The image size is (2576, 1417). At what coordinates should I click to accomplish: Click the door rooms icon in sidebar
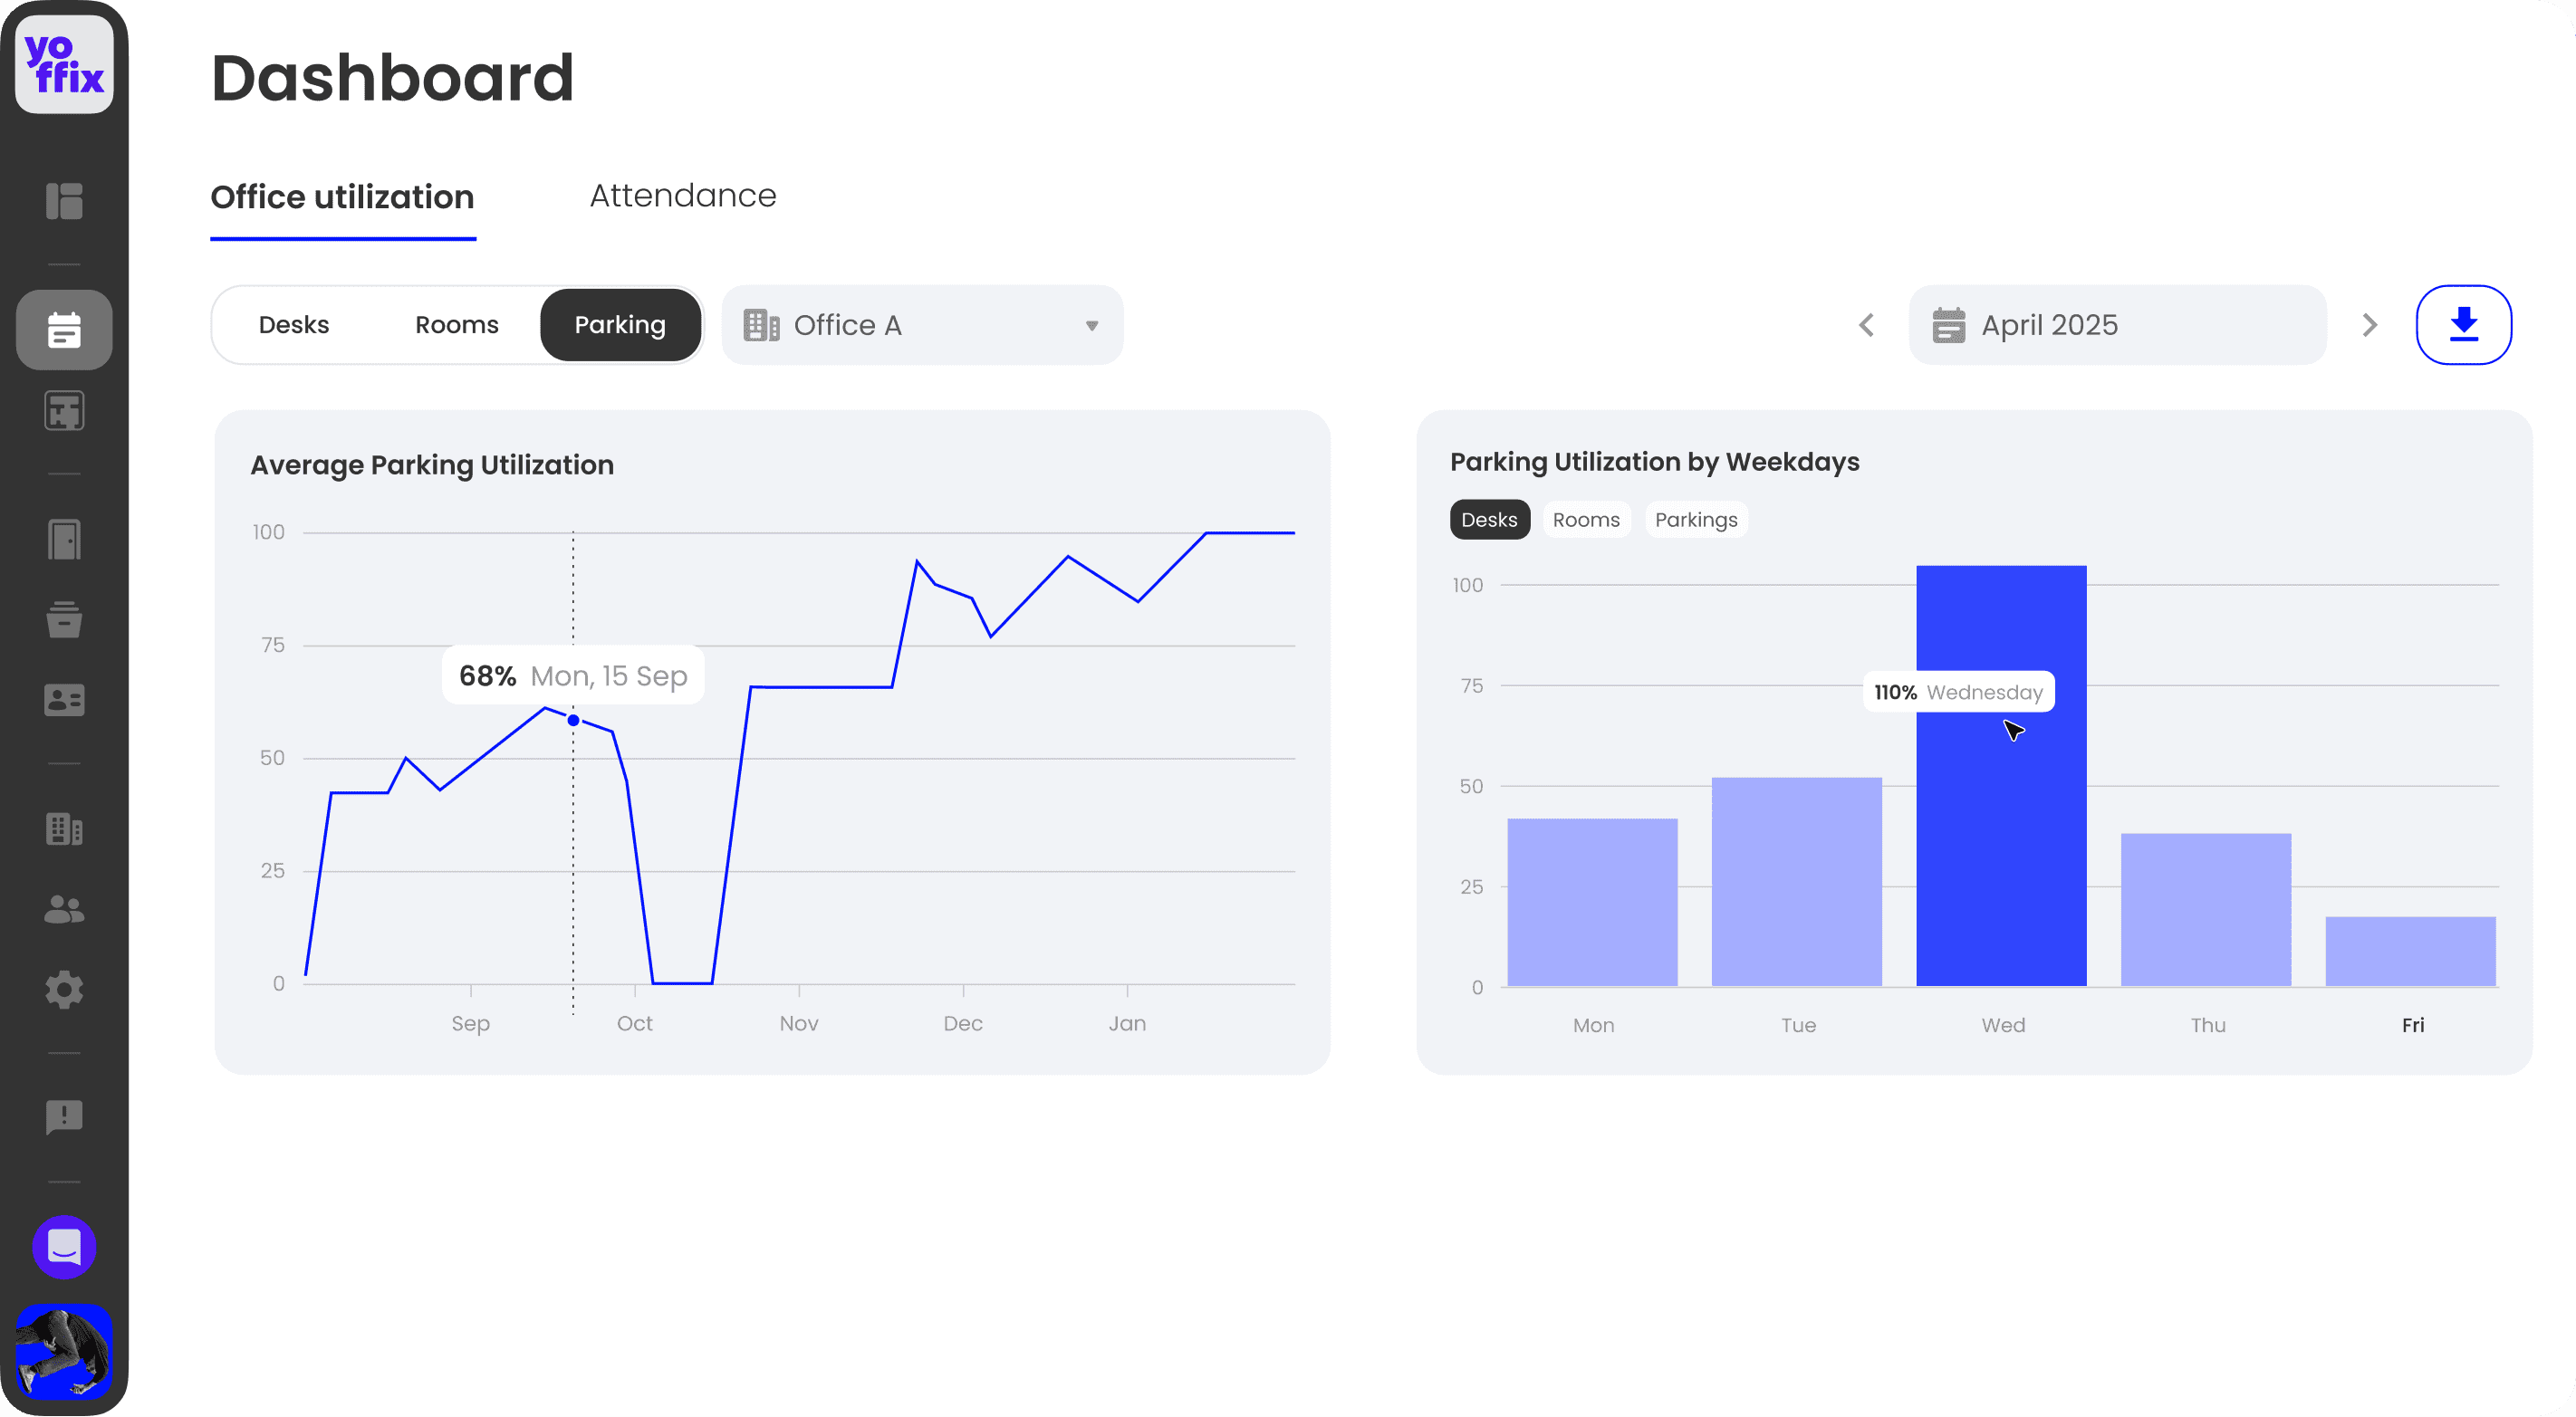[x=64, y=540]
